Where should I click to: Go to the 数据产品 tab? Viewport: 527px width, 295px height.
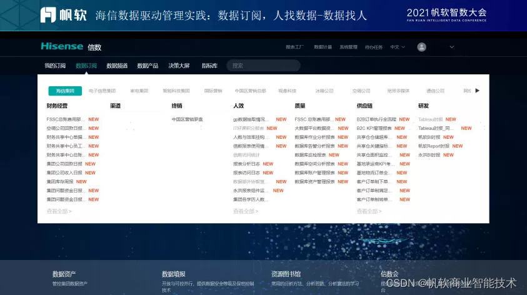pos(148,66)
